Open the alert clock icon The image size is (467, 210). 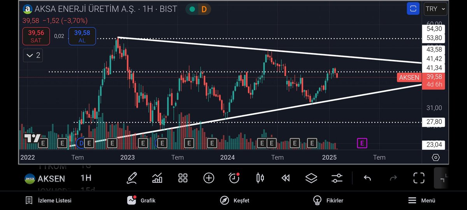[234, 178]
